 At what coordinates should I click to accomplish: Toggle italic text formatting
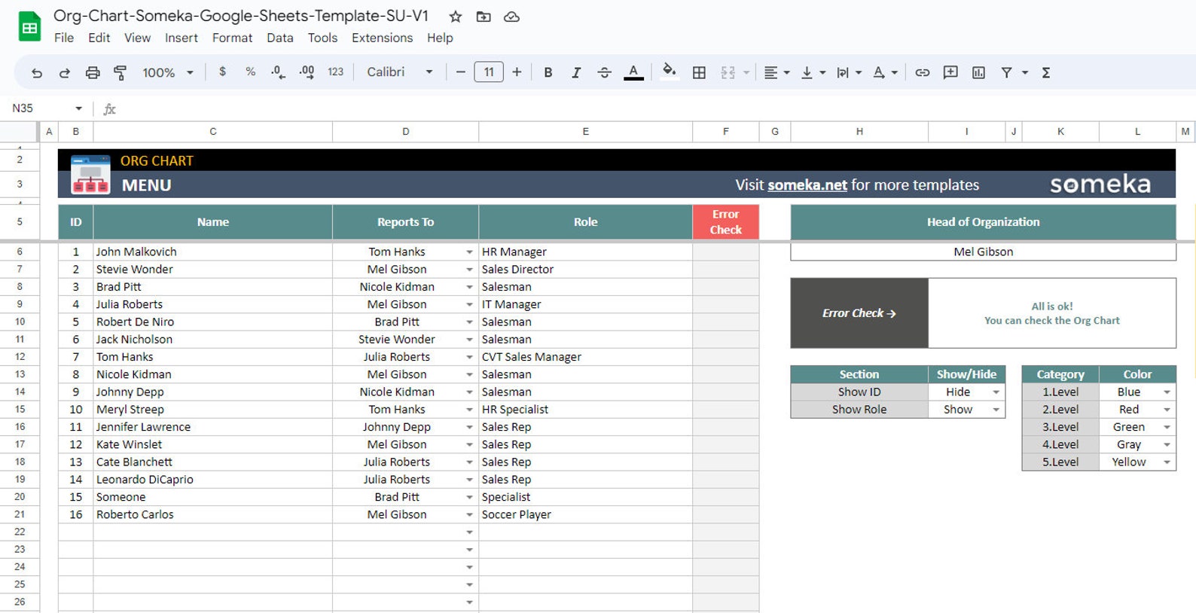[x=576, y=72]
